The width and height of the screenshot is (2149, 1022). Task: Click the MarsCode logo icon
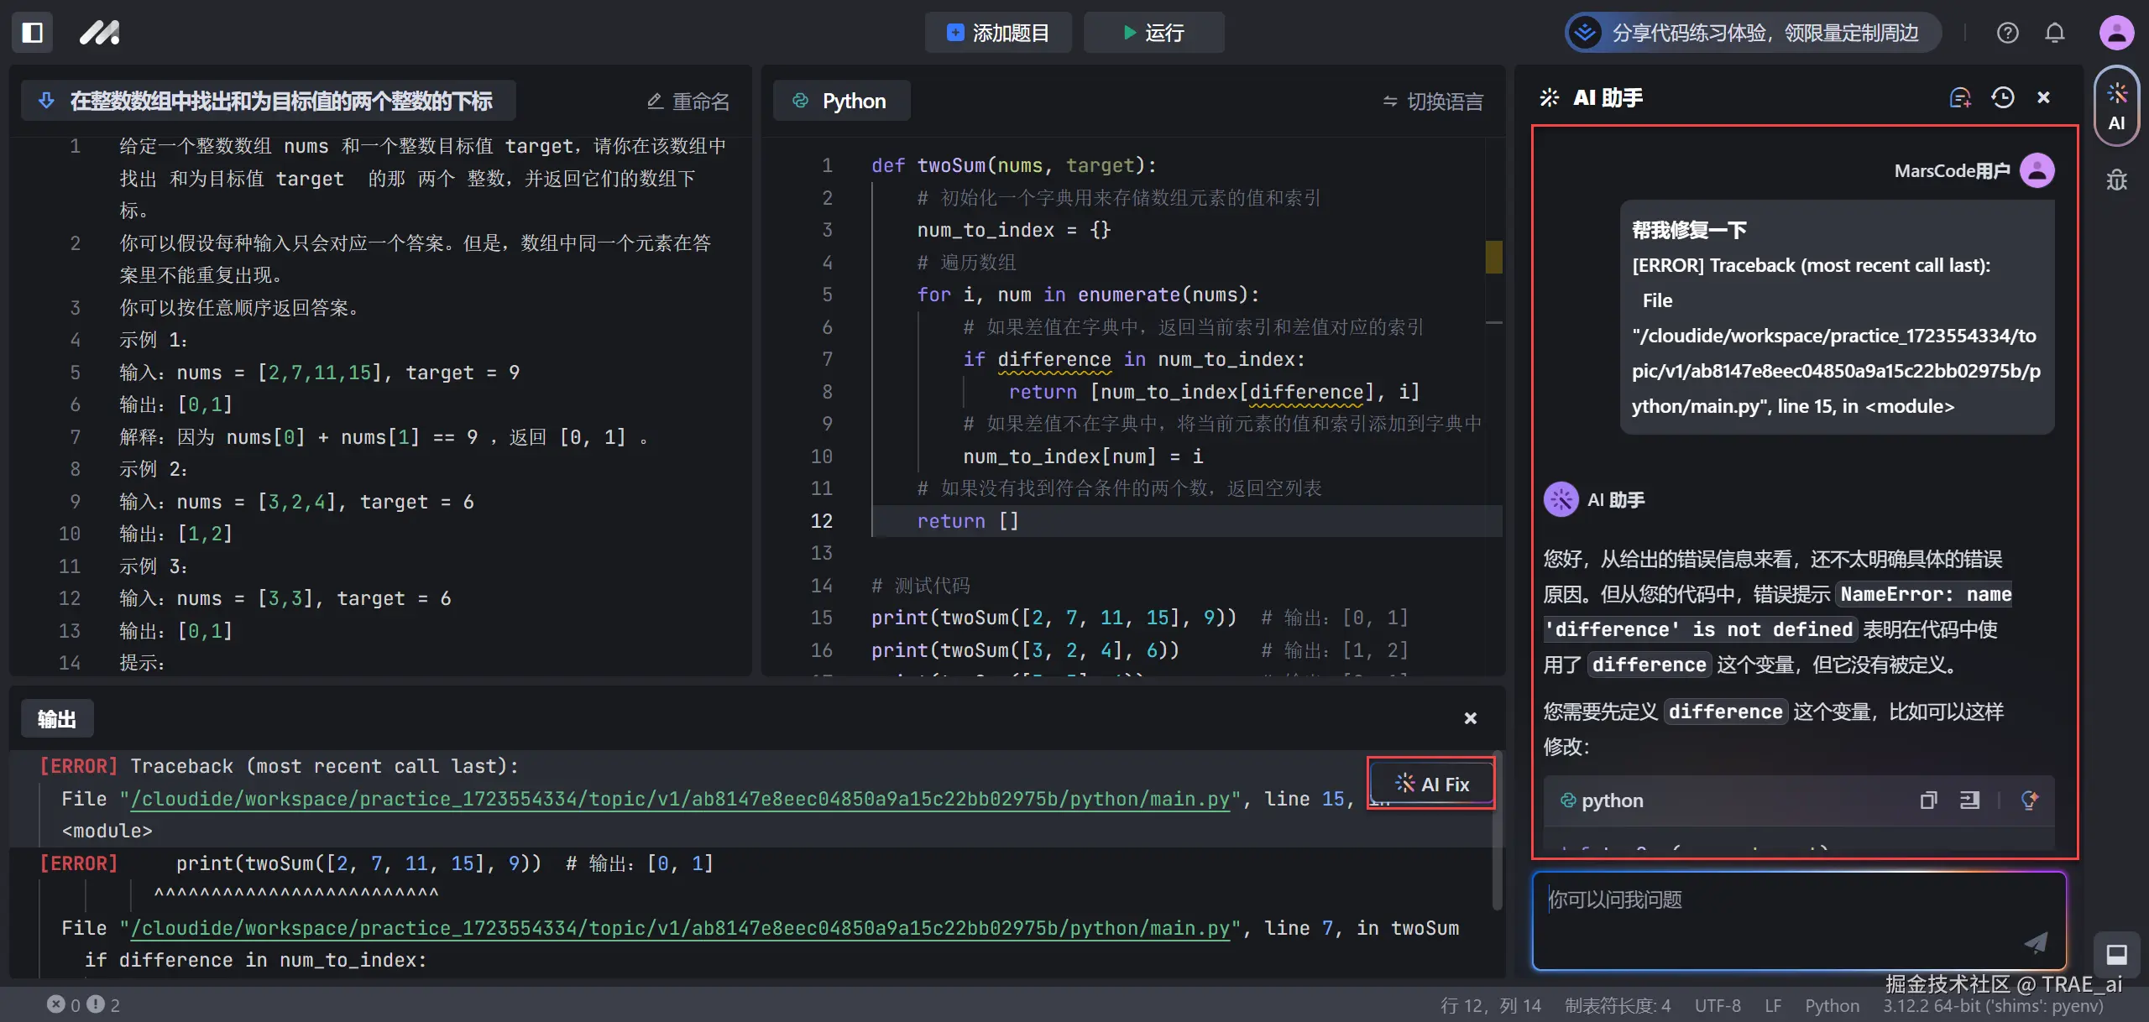click(99, 33)
